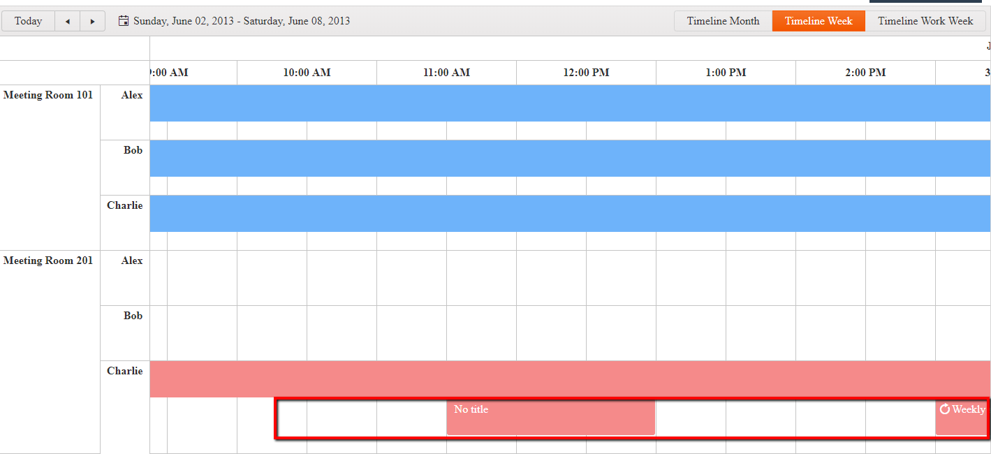Switch to Timeline Month view
The height and width of the screenshot is (454, 991).
click(723, 21)
